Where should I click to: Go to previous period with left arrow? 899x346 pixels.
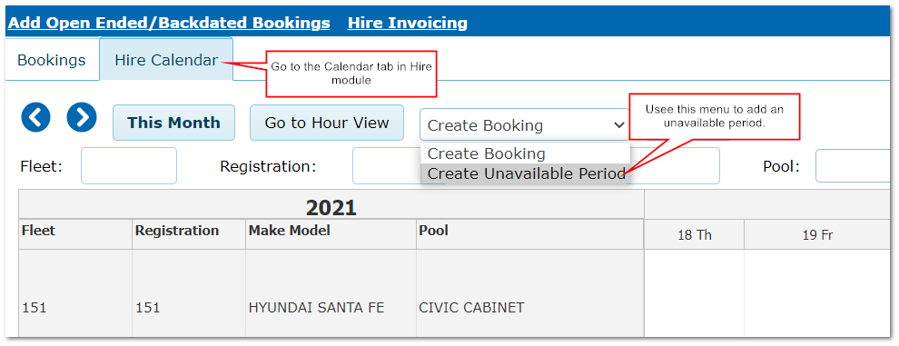36,118
